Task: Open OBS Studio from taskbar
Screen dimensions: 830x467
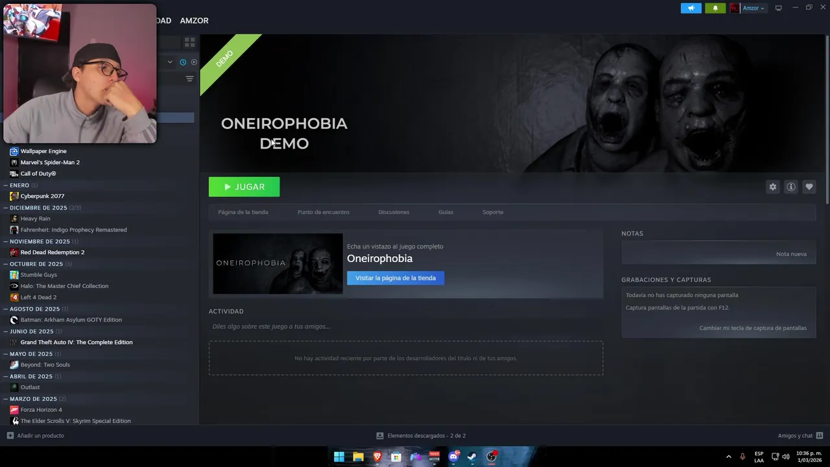Action: 492,457
